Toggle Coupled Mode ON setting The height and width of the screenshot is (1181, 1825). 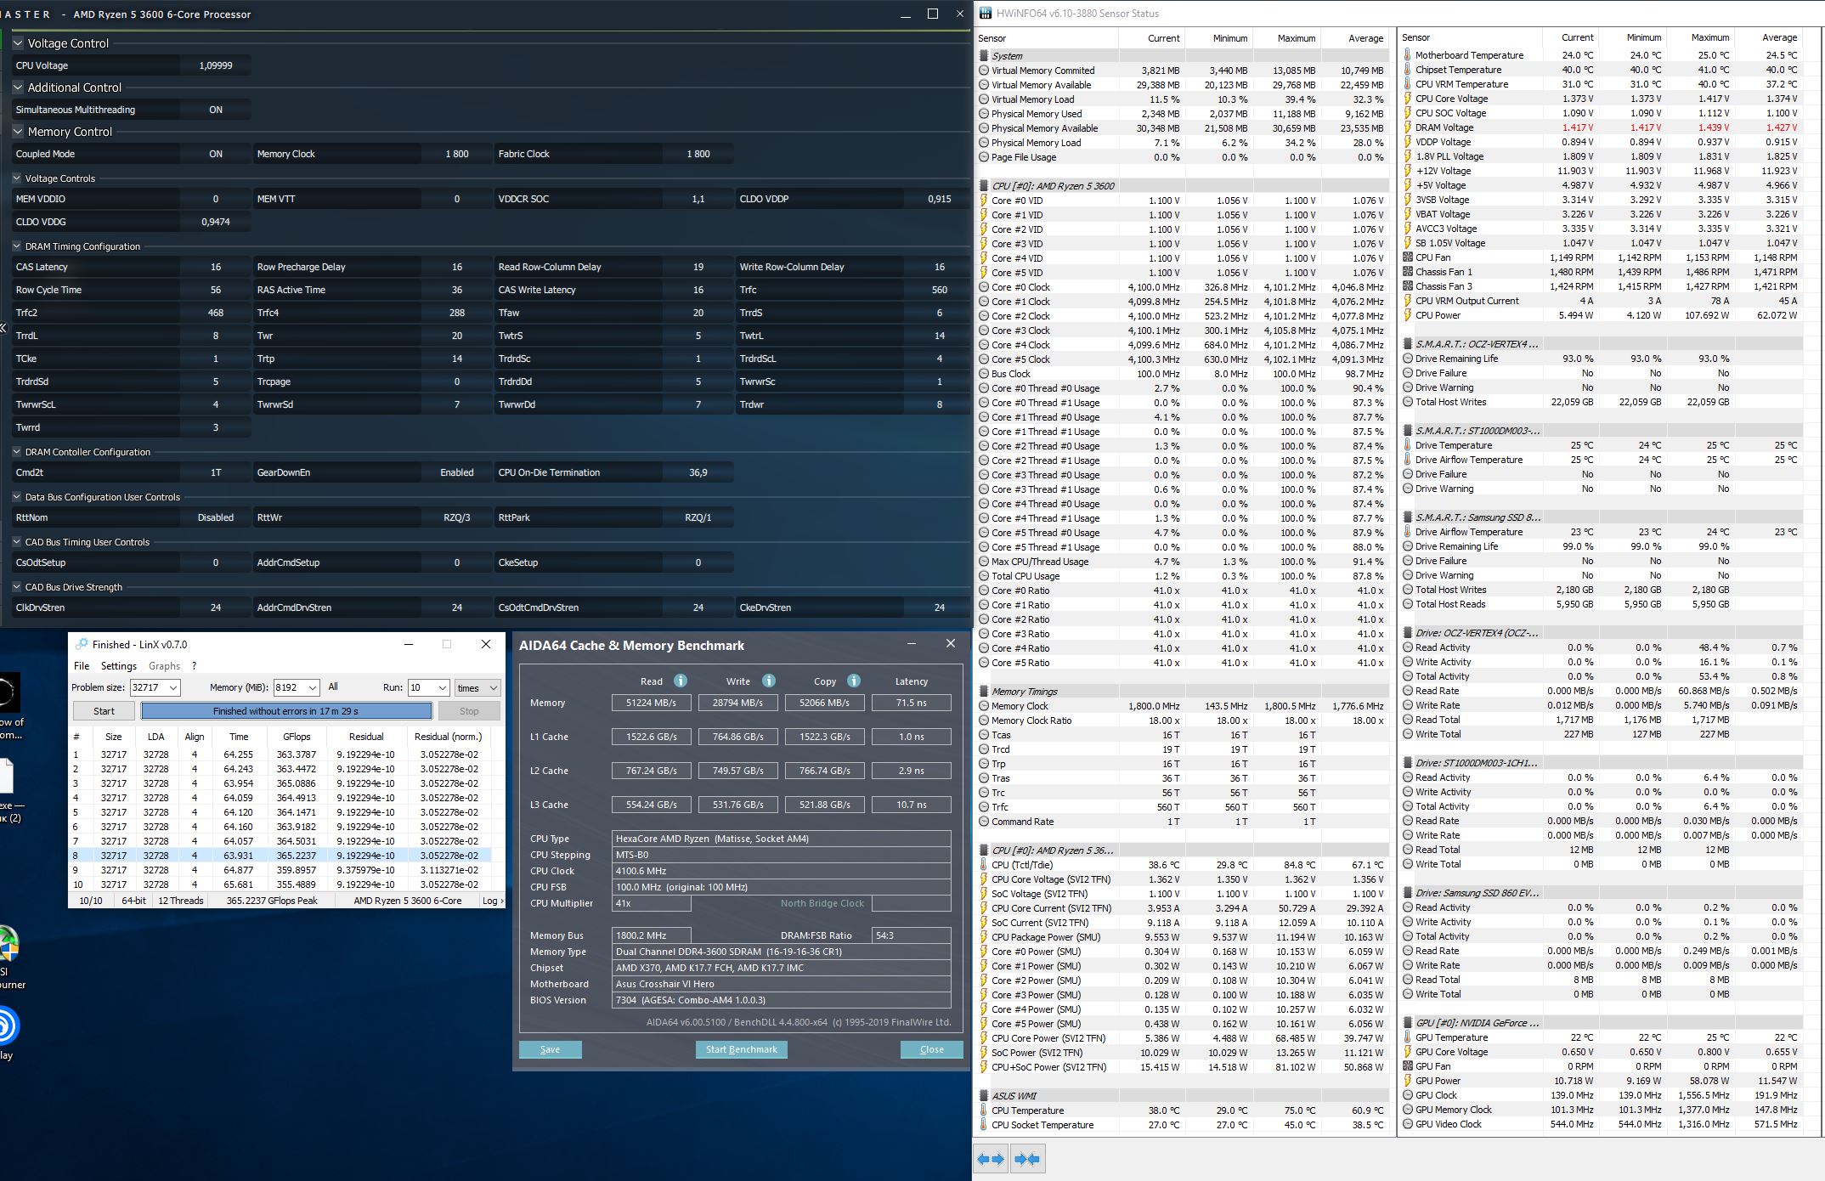click(216, 154)
